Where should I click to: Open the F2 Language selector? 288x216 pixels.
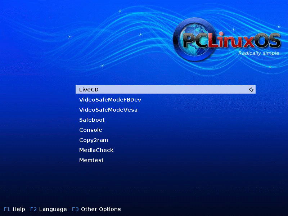[49, 210]
